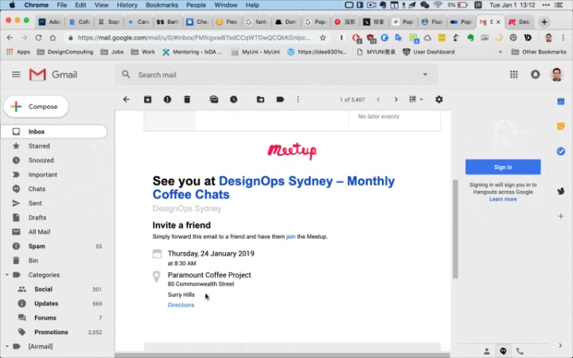Open the Bookmarks menu

coord(162,5)
